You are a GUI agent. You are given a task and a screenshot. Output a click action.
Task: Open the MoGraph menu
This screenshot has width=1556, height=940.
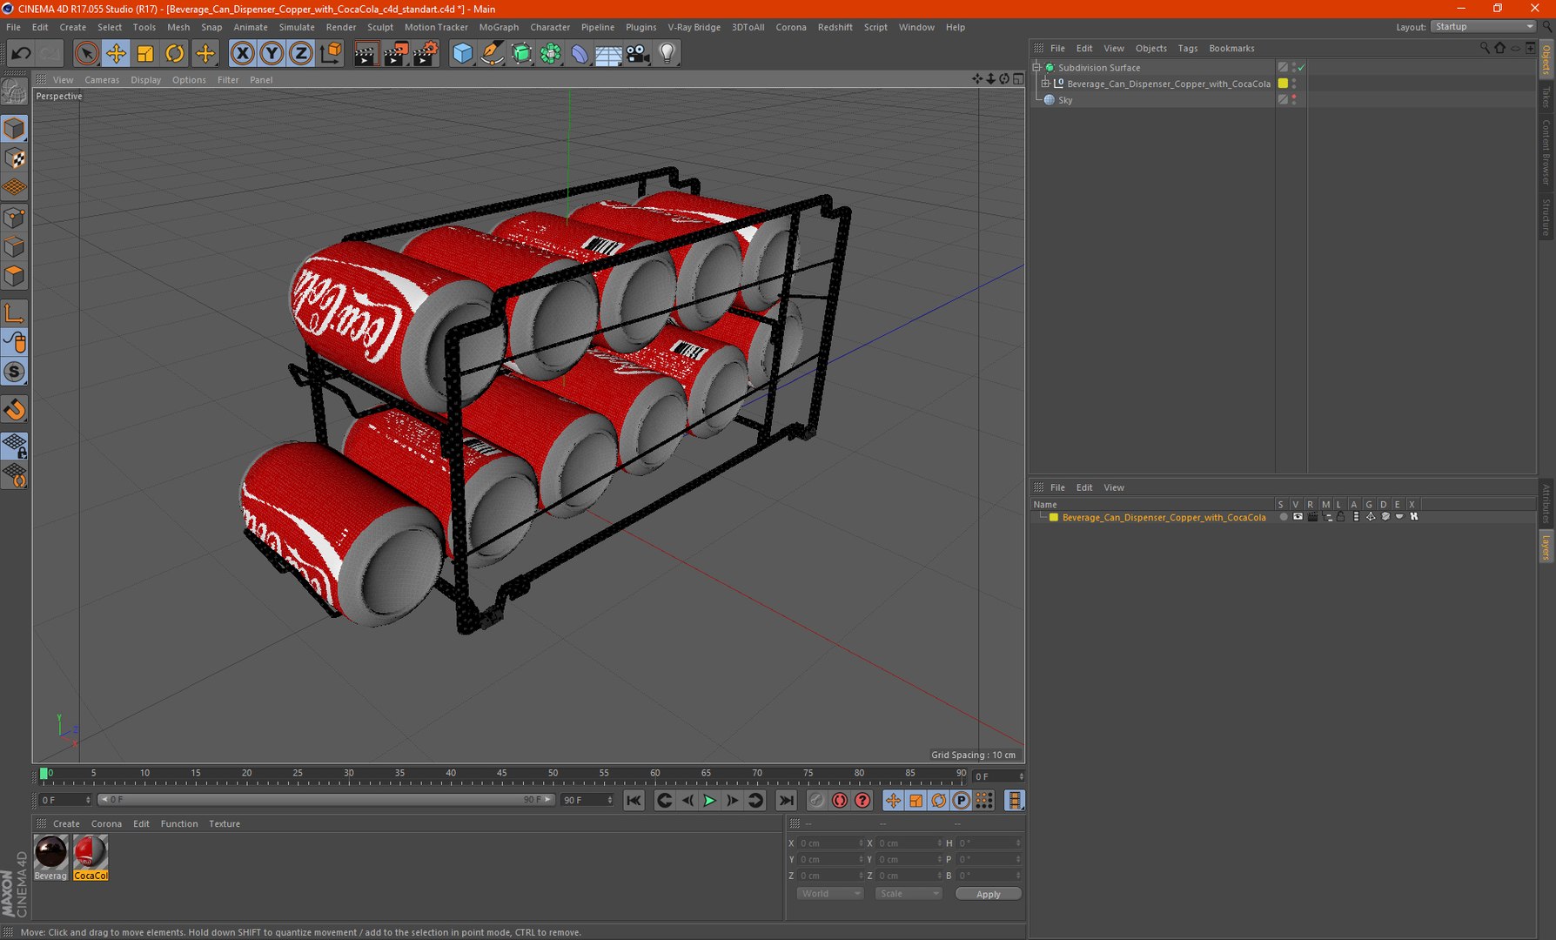pos(499,27)
